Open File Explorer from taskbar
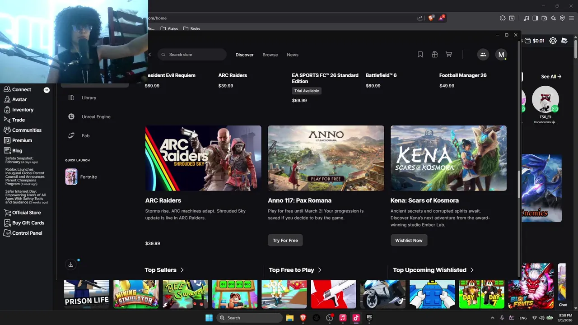 click(x=290, y=318)
